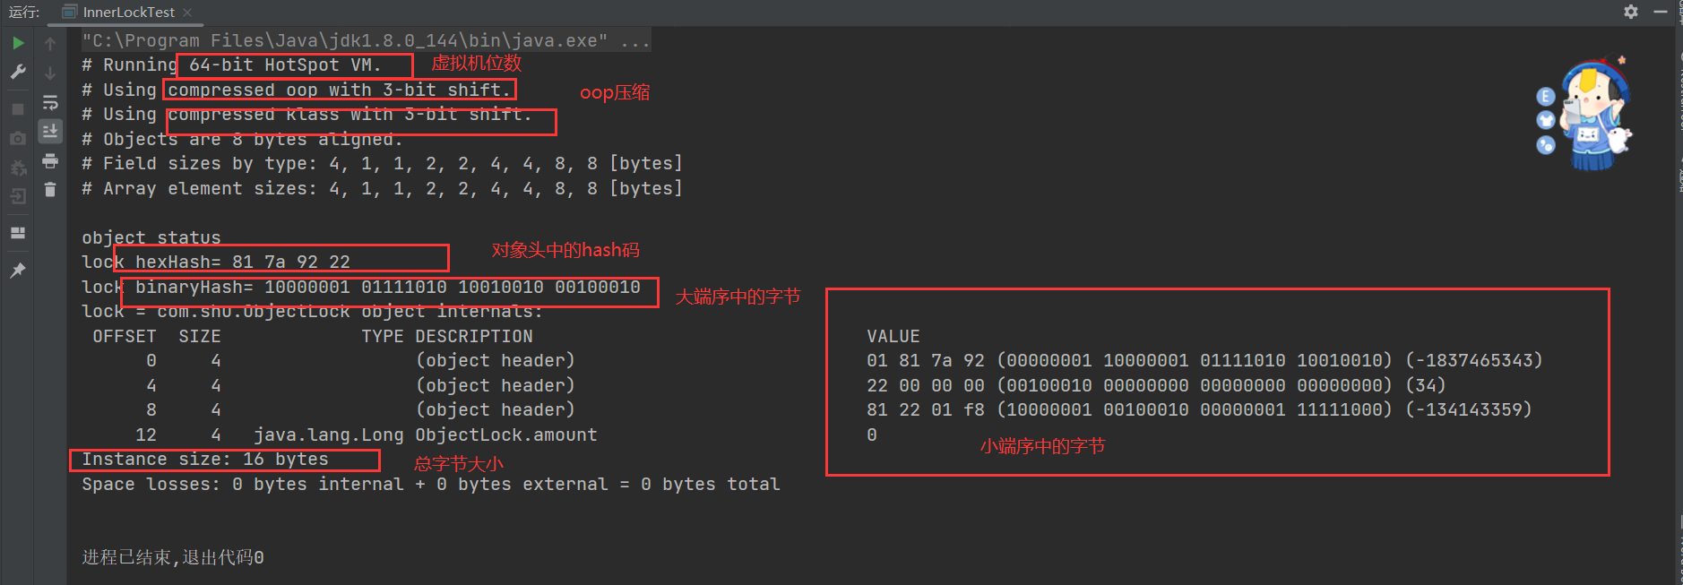Hide the Run tool window with minimize dash
Image resolution: width=1683 pixels, height=585 pixels.
(x=1660, y=12)
